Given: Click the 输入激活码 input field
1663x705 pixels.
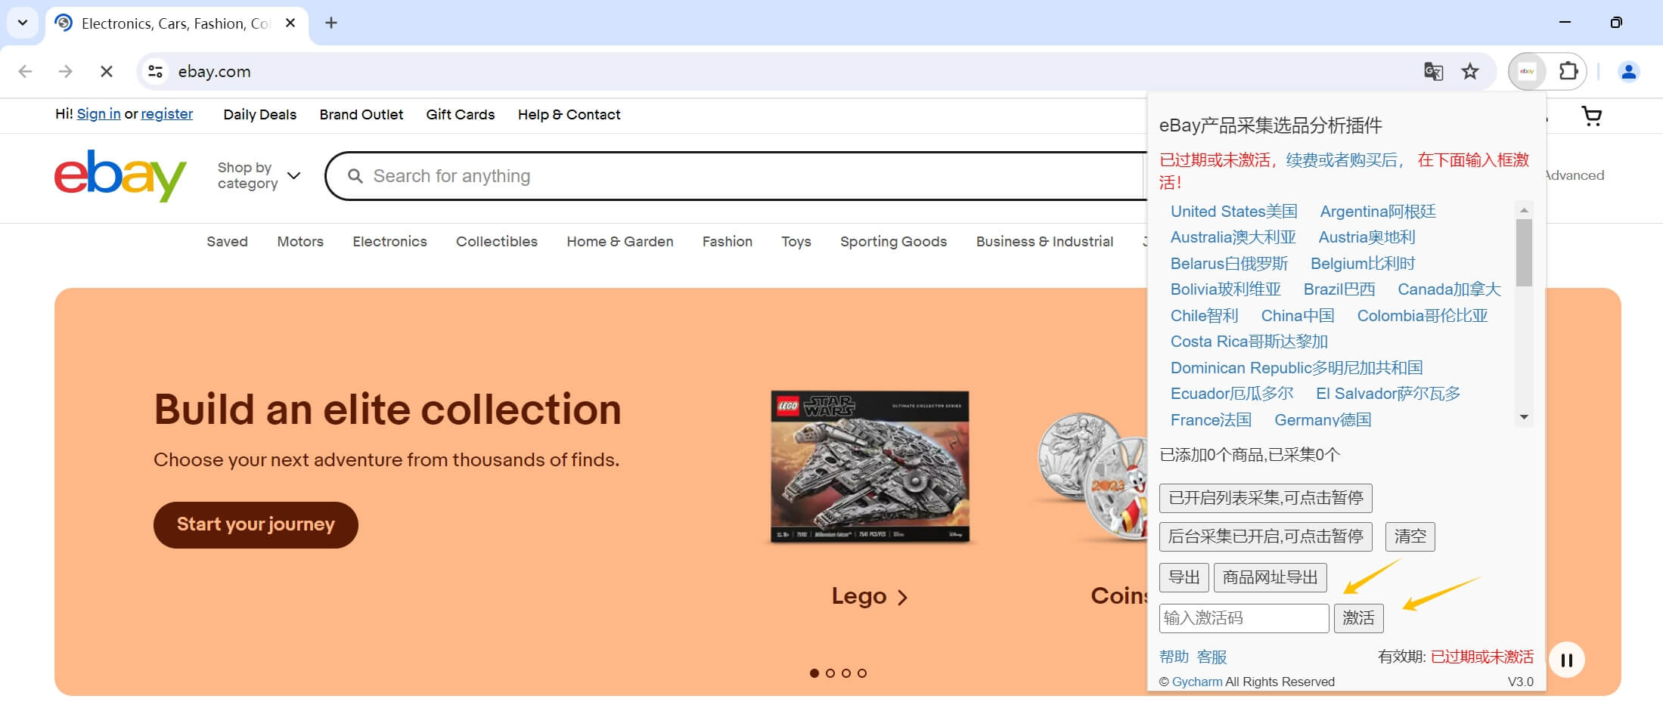Looking at the screenshot, I should [x=1243, y=618].
